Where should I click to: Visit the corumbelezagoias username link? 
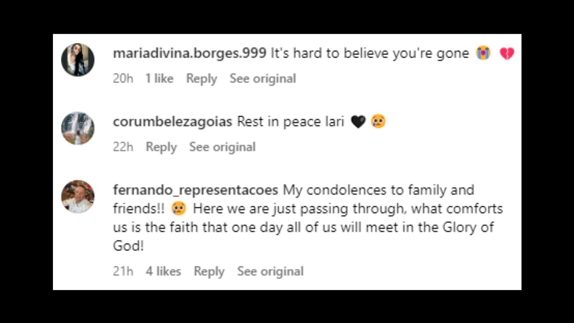click(x=172, y=122)
